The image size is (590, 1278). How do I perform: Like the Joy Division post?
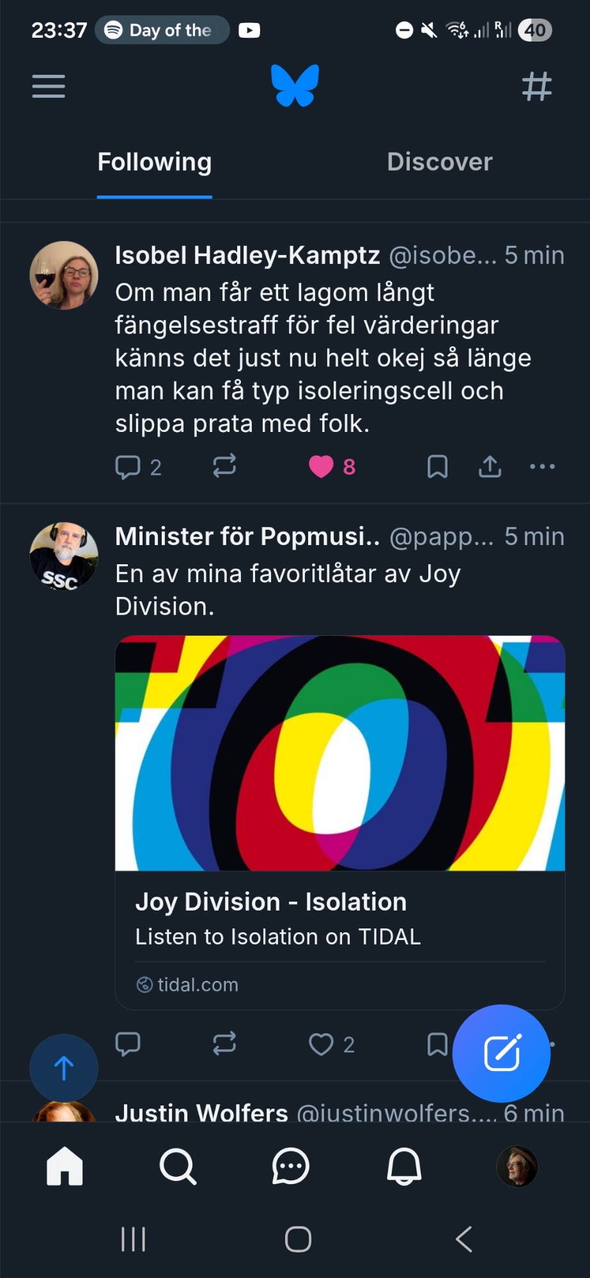click(x=322, y=1045)
